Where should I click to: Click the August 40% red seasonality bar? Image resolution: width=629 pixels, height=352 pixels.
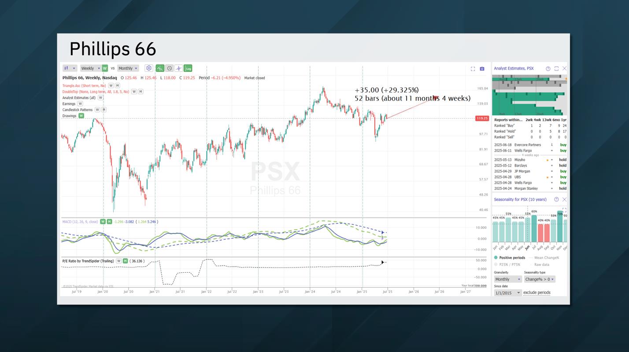pos(540,233)
